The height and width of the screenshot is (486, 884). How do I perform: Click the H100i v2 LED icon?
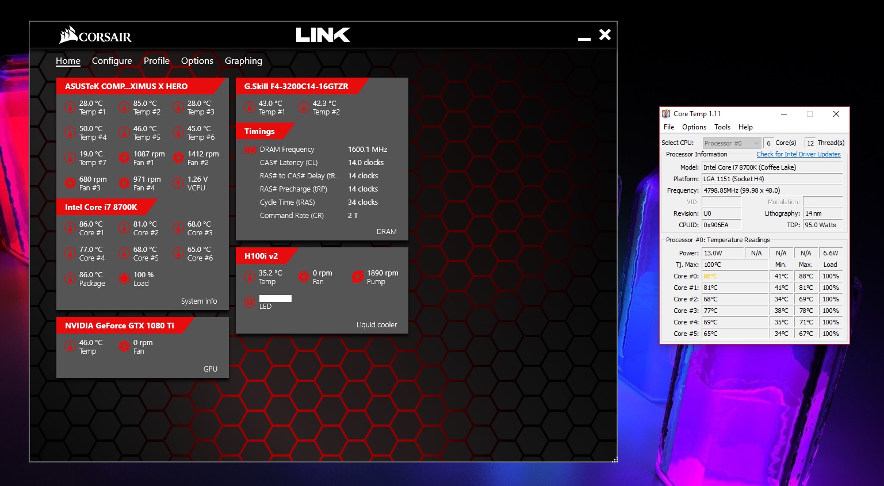pos(250,301)
